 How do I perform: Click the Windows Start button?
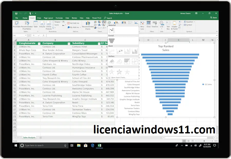pos(16,145)
